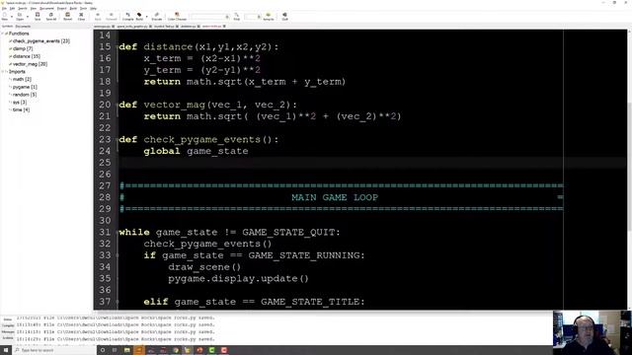Image resolution: width=632 pixels, height=355 pixels.
Task: Open dropdown arrow next to Open button
Action: (x=28, y=17)
